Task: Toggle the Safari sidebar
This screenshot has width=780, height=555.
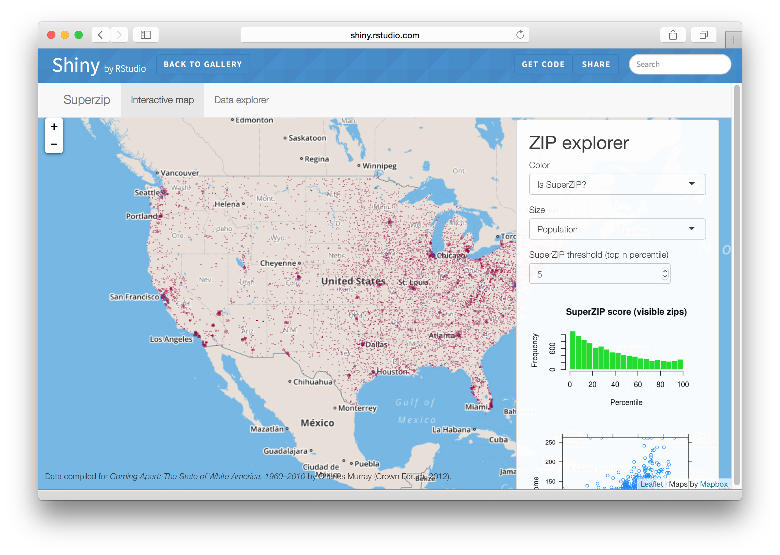Action: (x=146, y=35)
